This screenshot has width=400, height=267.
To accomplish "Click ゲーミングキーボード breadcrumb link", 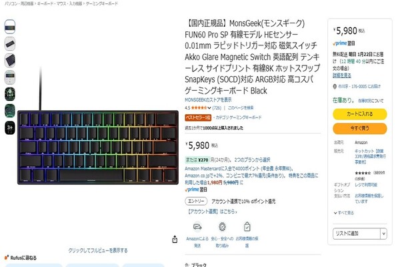I will [x=102, y=3].
